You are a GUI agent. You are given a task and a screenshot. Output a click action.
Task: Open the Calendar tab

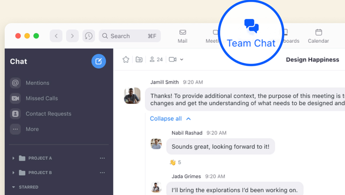(318, 36)
